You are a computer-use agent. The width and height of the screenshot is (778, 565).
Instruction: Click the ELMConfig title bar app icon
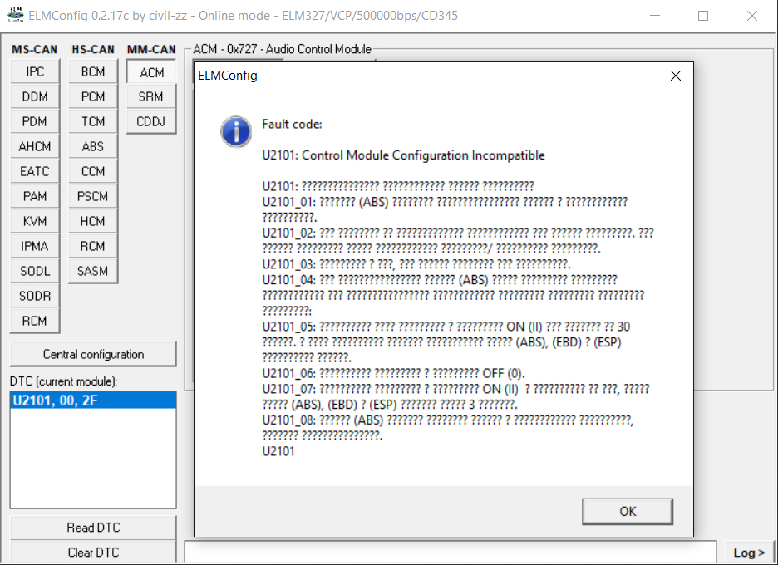tap(15, 16)
